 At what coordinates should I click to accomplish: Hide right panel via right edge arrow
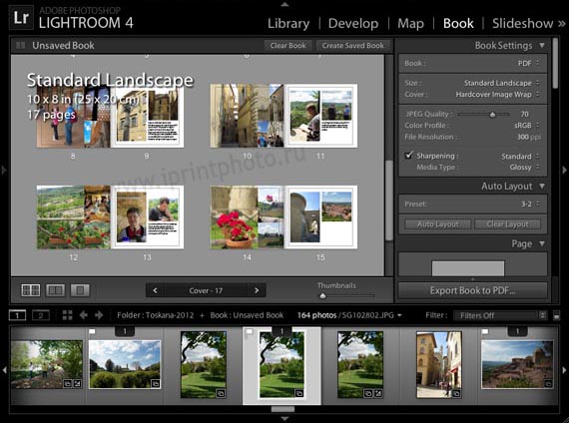pos(565,170)
